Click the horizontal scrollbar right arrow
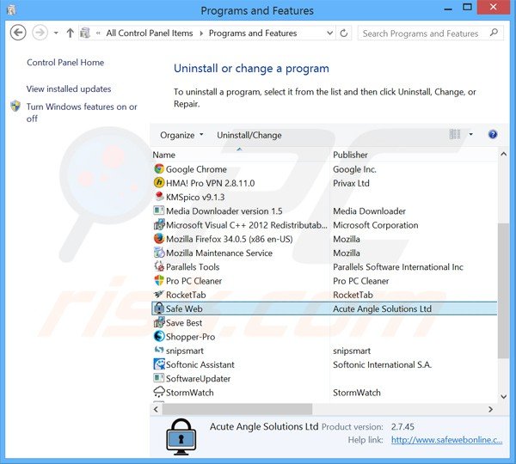 [x=491, y=409]
